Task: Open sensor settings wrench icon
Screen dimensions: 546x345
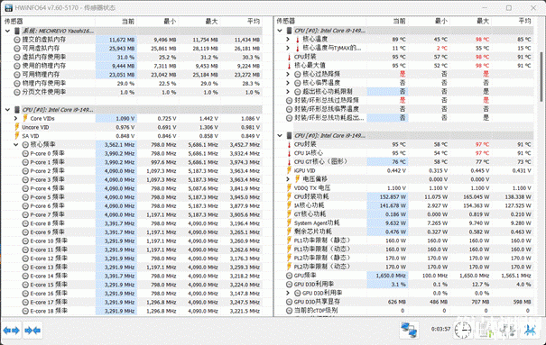Action: 508,330
